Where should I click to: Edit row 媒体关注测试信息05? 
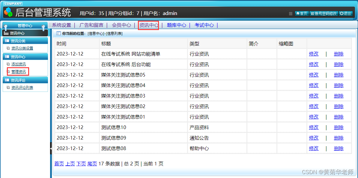[x=314, y=75]
